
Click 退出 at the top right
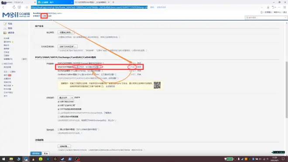285,12
